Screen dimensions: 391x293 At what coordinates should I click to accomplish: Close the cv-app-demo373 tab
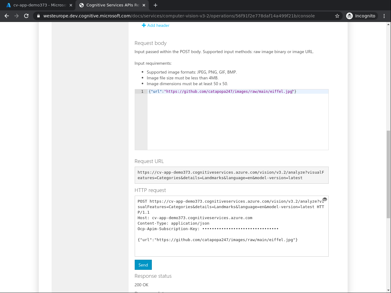tap(71, 5)
